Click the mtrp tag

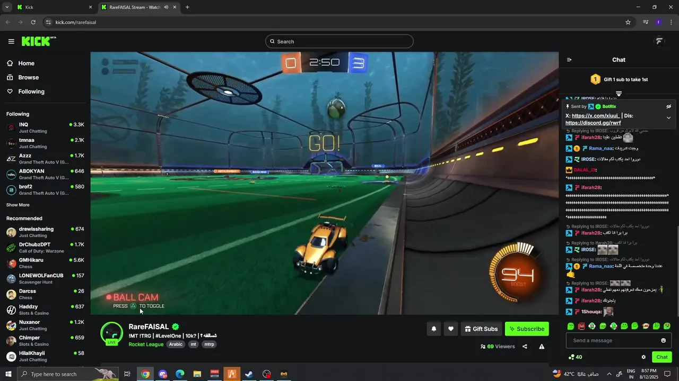click(209, 344)
